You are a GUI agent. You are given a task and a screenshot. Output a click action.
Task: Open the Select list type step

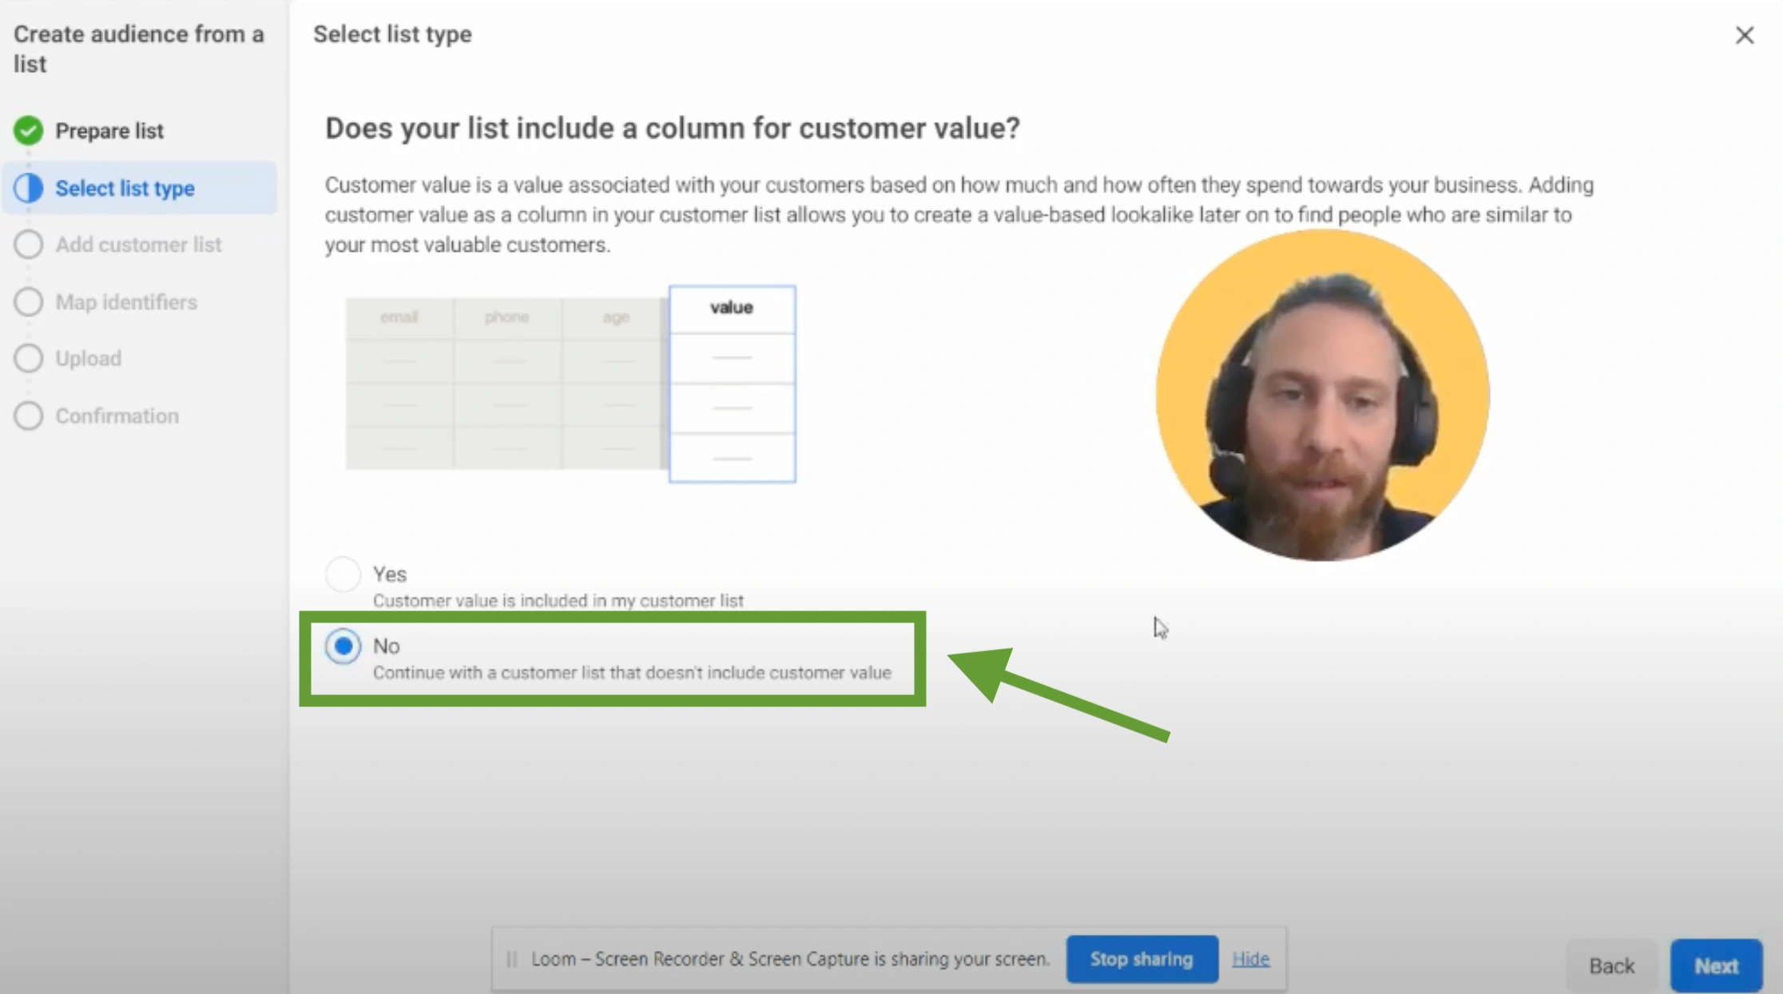pos(125,188)
